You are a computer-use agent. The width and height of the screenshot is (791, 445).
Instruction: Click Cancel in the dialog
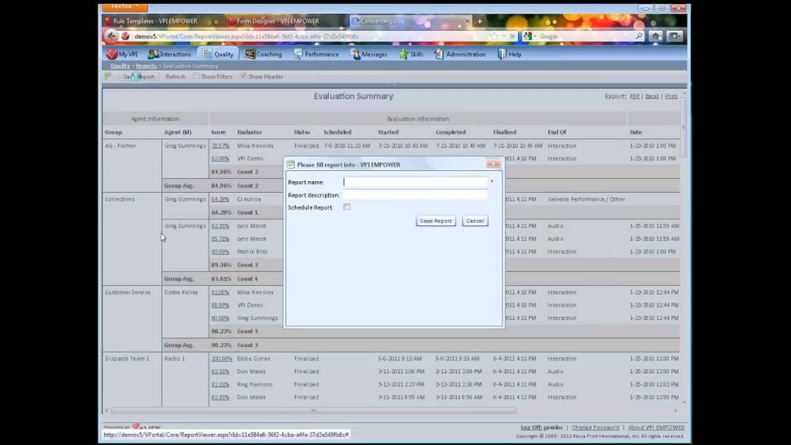[x=475, y=221]
